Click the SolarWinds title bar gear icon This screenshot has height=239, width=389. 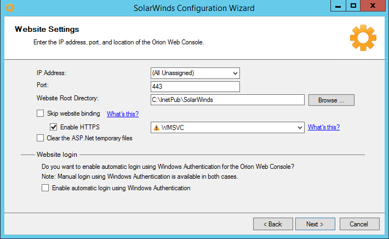(9, 8)
